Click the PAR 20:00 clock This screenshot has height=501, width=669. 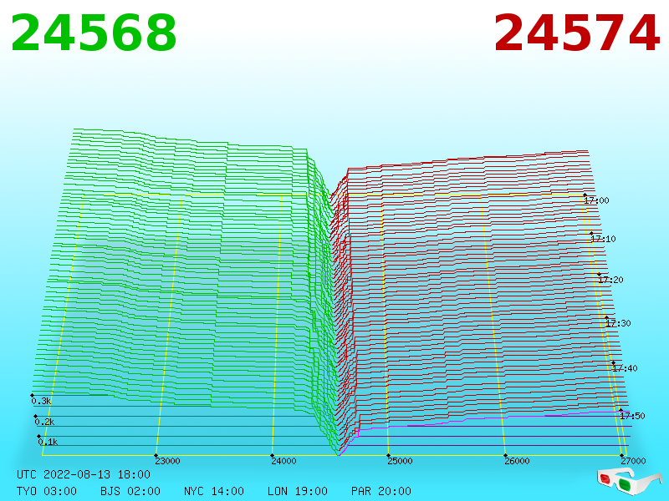click(381, 491)
